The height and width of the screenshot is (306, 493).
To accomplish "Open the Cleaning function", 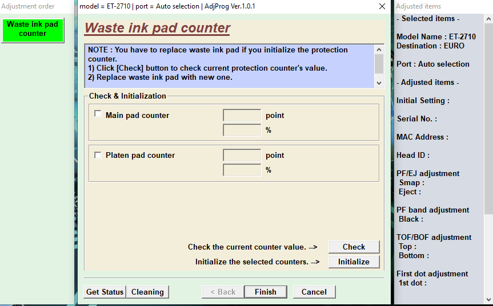I will coord(147,292).
